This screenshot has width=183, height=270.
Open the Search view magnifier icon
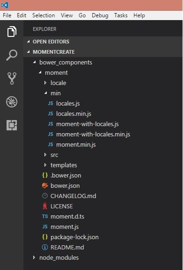pos(12,55)
